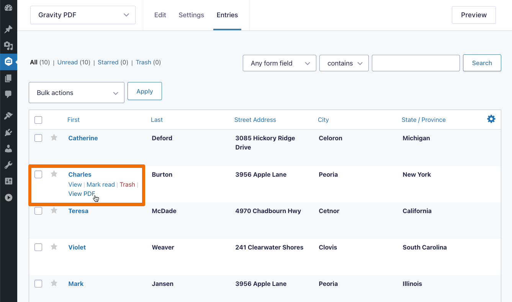Open the contains operator dropdown
Image resolution: width=512 pixels, height=302 pixels.
point(344,63)
